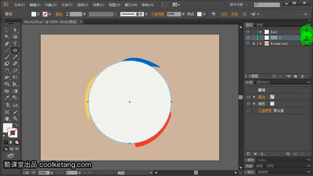This screenshot has height=176, width=313.
Task: Choose the Blob Brush tool
Action: pyautogui.click(x=7, y=64)
